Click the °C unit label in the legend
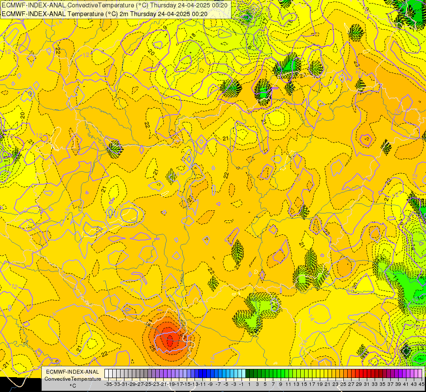 (x=73, y=386)
